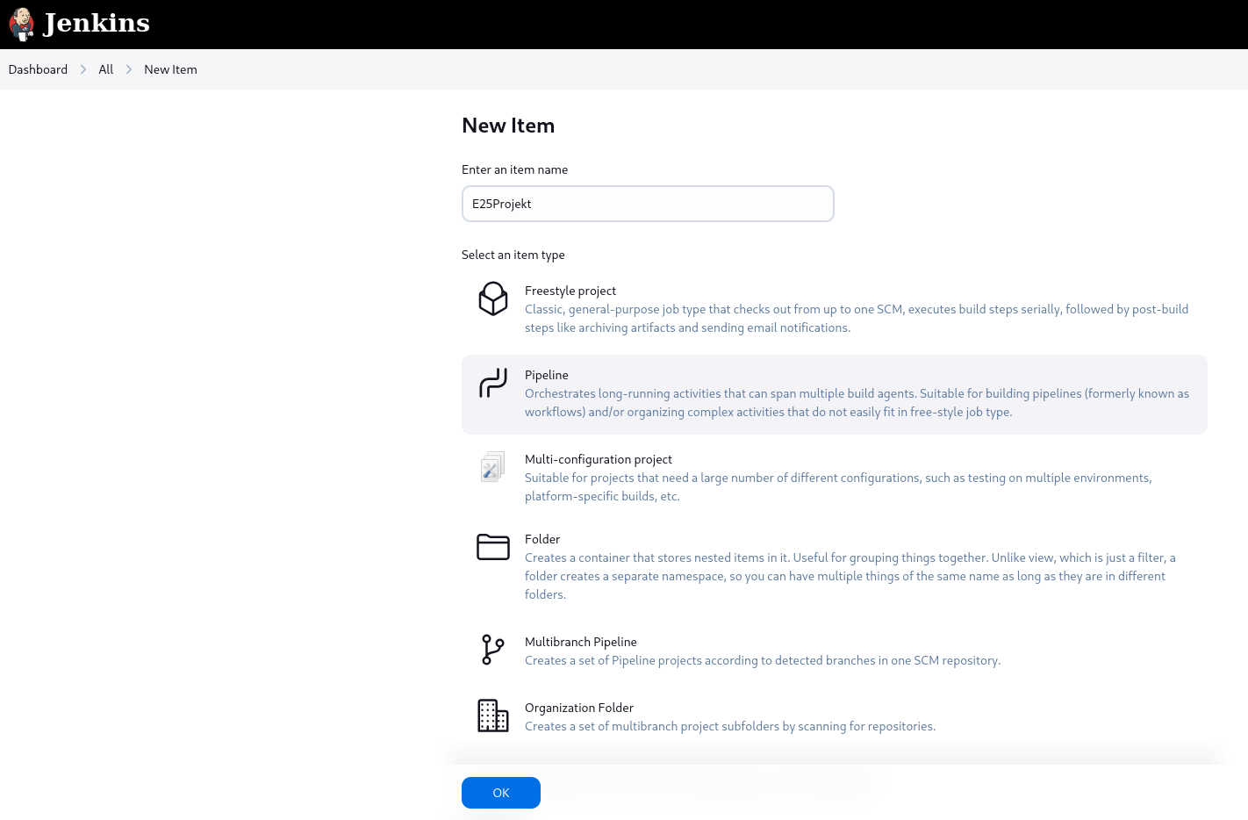This screenshot has width=1248, height=820.
Task: Click Multibranch Pipeline description text
Action: (x=763, y=660)
